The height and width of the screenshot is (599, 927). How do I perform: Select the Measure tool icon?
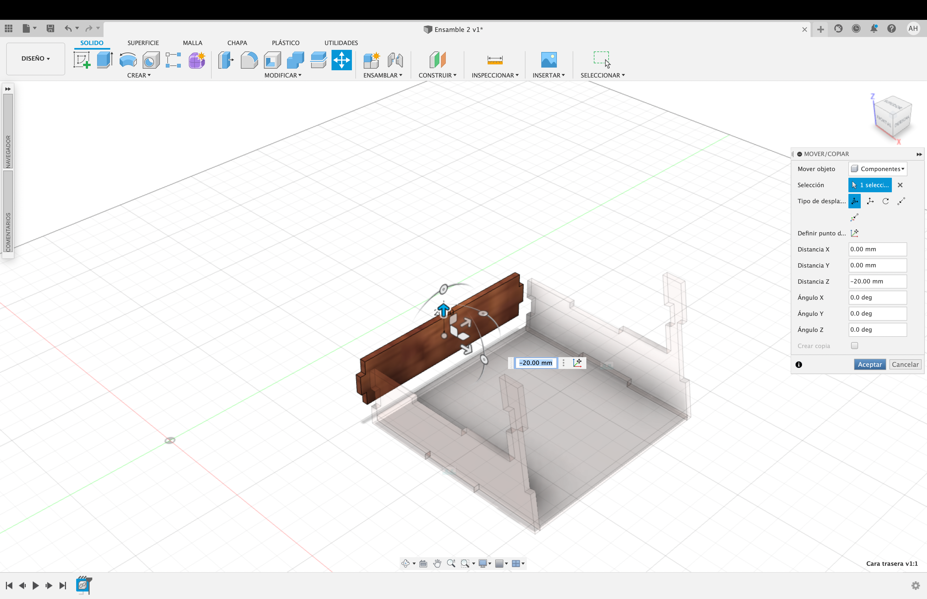click(x=495, y=60)
